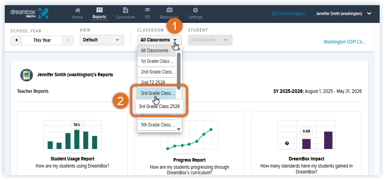Open the Student Usage Report card title

pyautogui.click(x=72, y=159)
